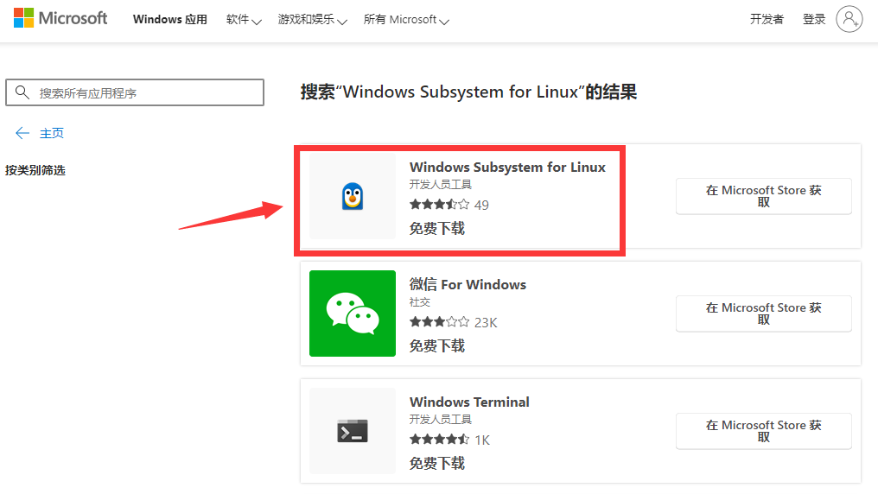Go to 主页 link
878x494 pixels.
[x=52, y=133]
